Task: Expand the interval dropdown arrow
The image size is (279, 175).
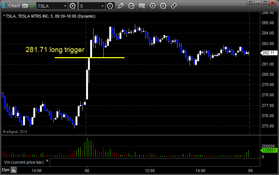Action: pyautogui.click(x=103, y=6)
